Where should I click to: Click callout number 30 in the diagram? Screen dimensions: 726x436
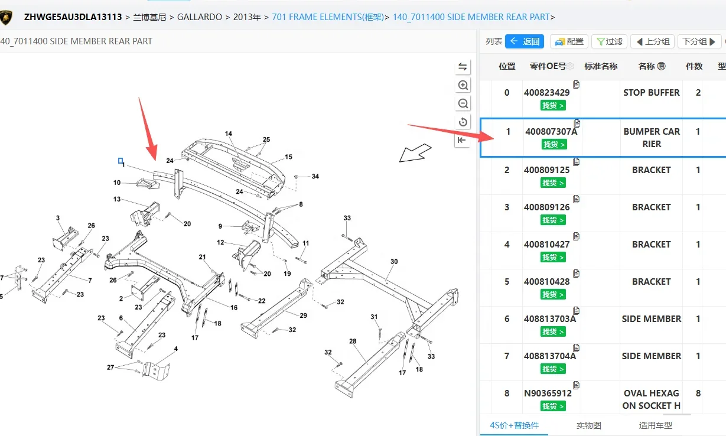click(394, 262)
